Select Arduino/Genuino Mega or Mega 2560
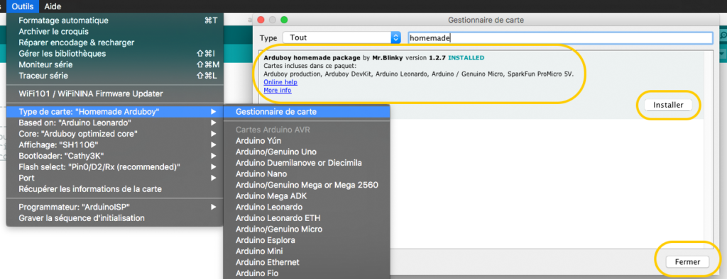727x279 pixels. click(x=307, y=185)
